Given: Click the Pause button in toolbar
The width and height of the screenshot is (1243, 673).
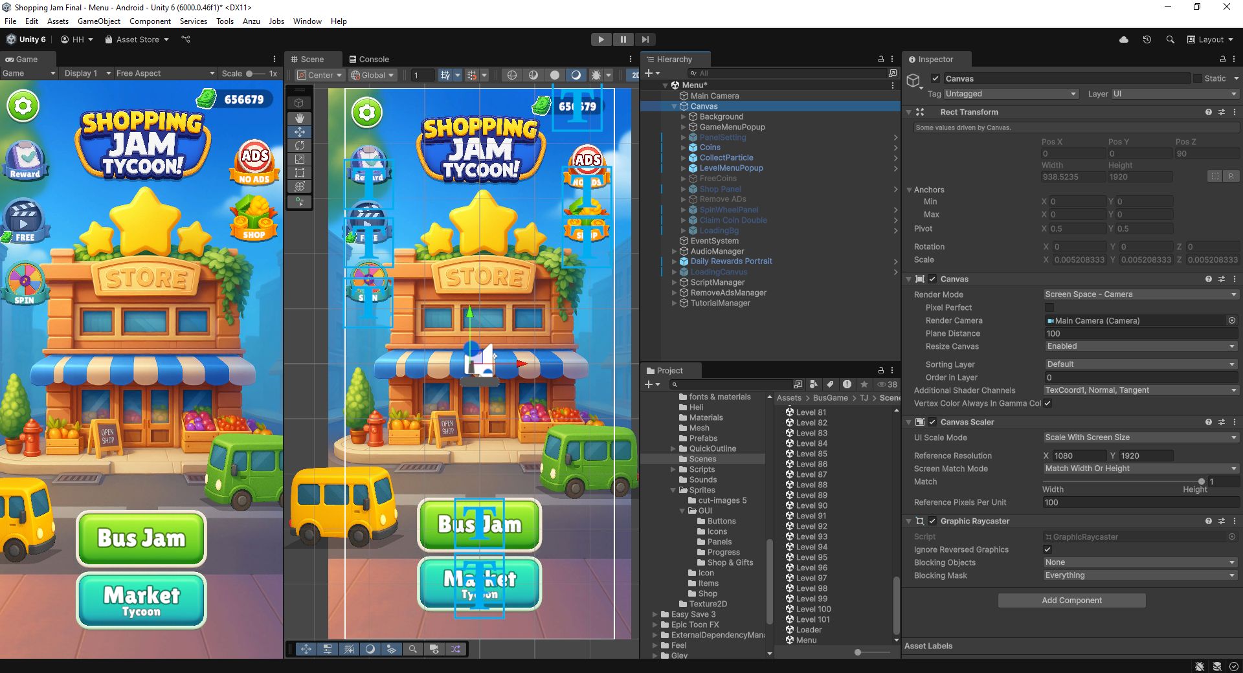Looking at the screenshot, I should point(623,39).
